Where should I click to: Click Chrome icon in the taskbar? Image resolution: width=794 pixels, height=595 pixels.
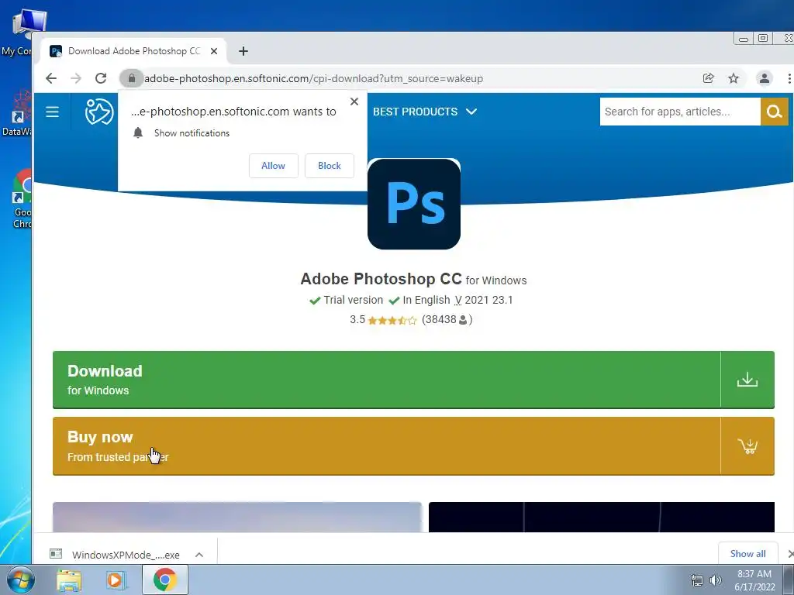click(x=165, y=580)
